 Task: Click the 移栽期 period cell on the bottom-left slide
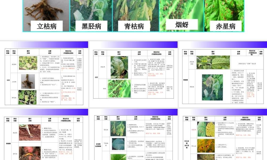[x=9, y=143]
